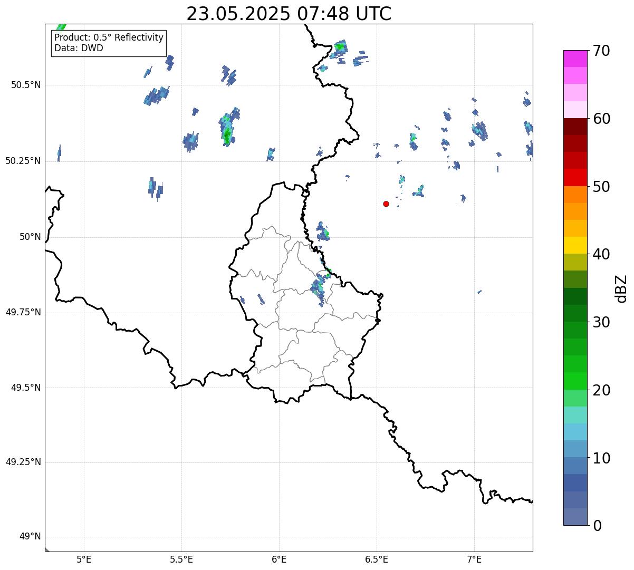Click the 50°N latitude label

pos(30,237)
